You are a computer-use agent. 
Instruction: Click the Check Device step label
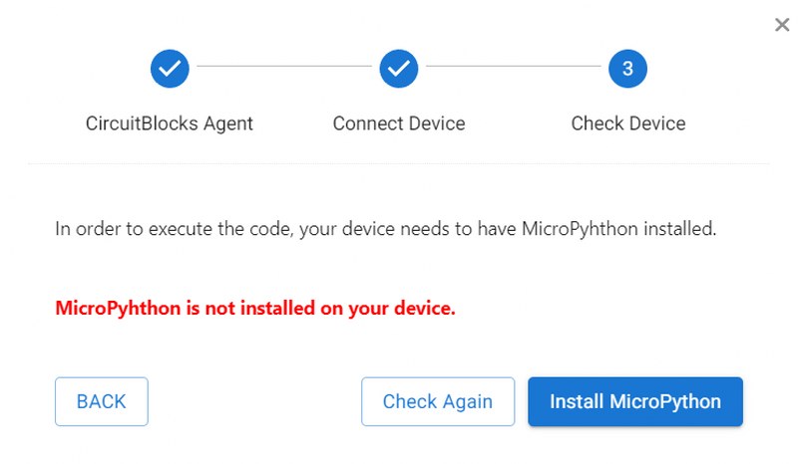point(628,123)
